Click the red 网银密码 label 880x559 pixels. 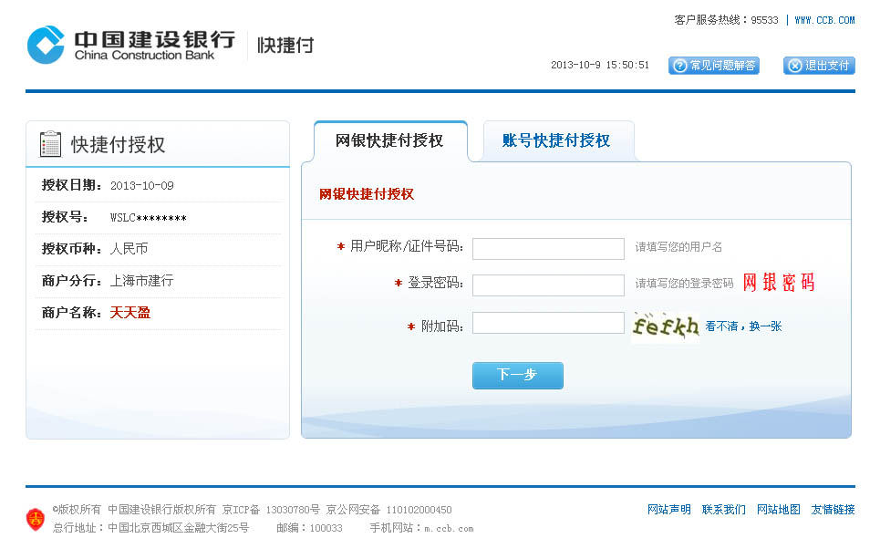(x=779, y=283)
